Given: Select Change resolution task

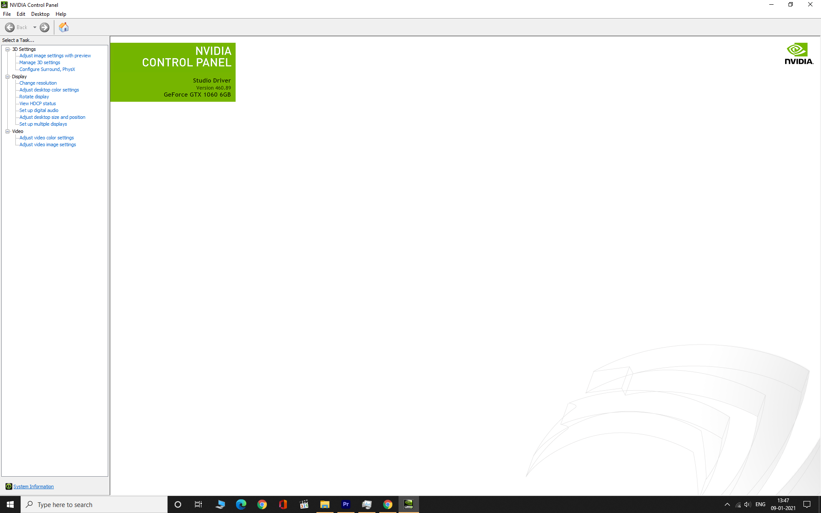Looking at the screenshot, I should point(38,83).
